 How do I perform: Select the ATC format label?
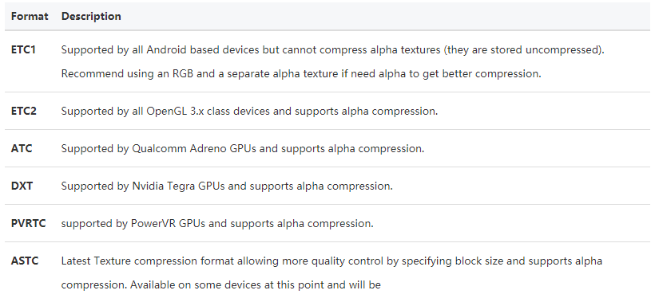point(22,149)
